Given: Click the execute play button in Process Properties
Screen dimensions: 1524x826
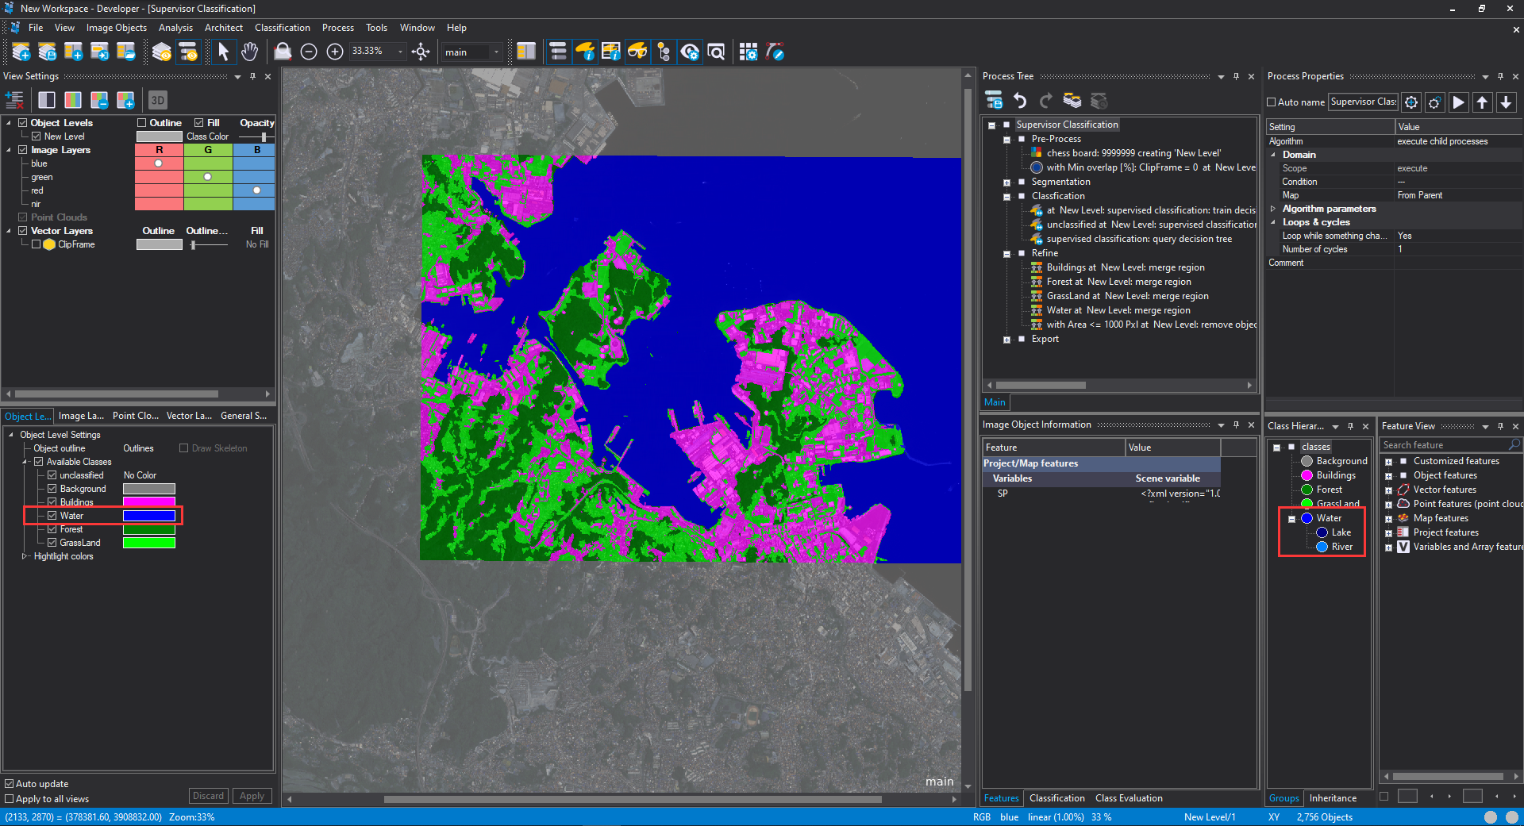Looking at the screenshot, I should pos(1458,102).
